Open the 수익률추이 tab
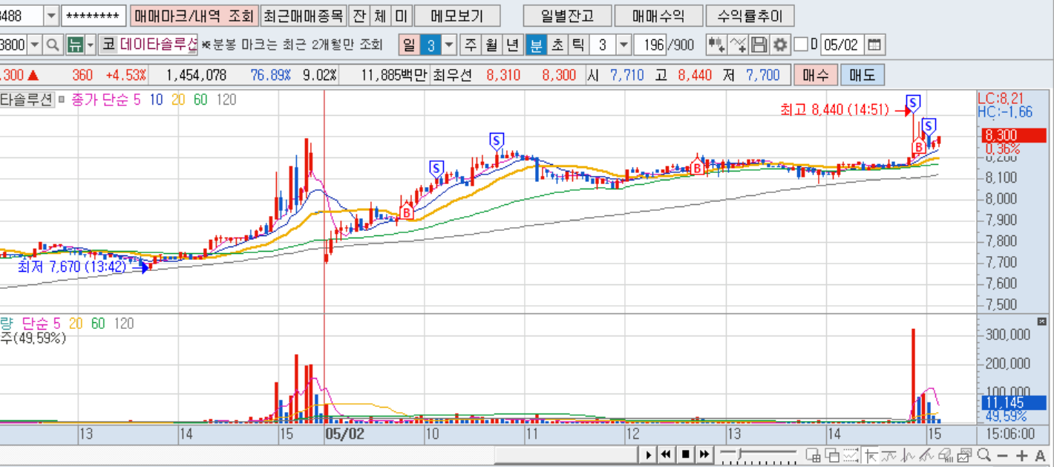 [x=750, y=15]
